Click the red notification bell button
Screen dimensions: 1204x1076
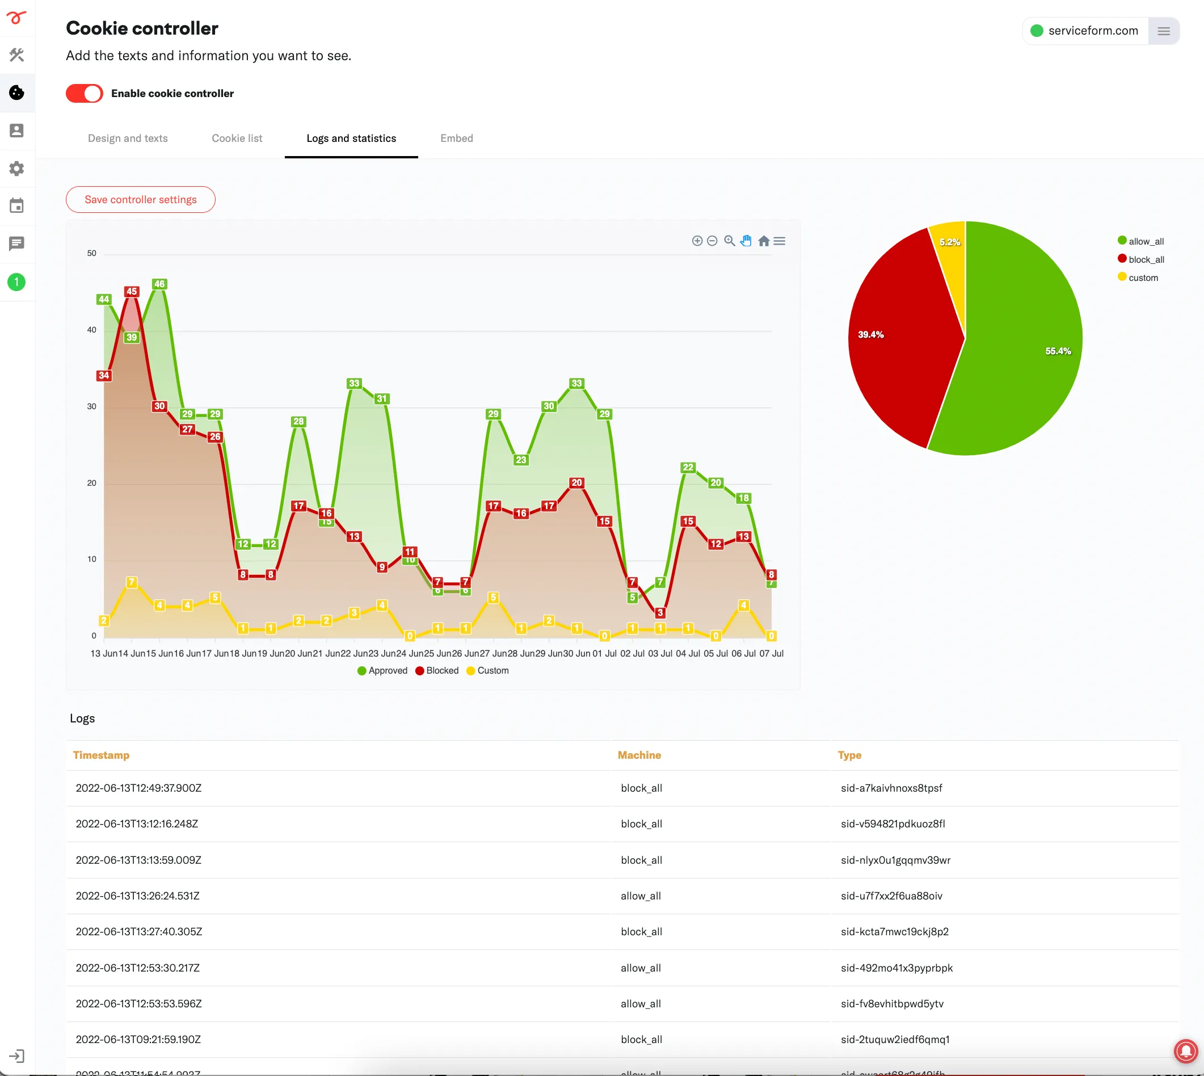[1185, 1050]
